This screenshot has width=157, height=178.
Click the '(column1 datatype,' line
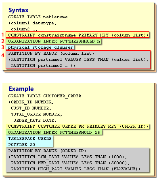[33, 23]
